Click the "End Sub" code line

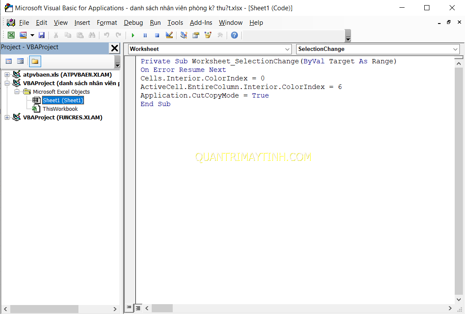pyautogui.click(x=156, y=104)
